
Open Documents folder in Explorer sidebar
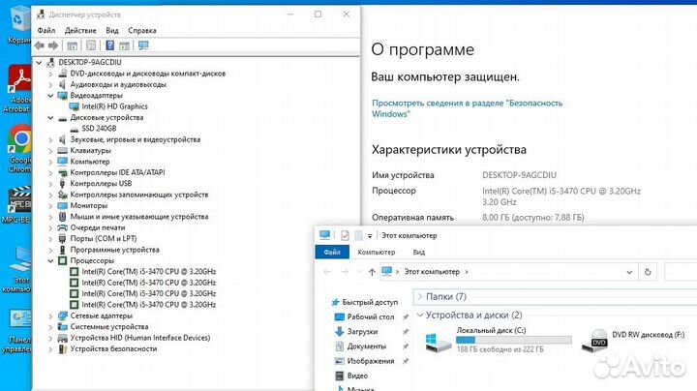point(366,346)
